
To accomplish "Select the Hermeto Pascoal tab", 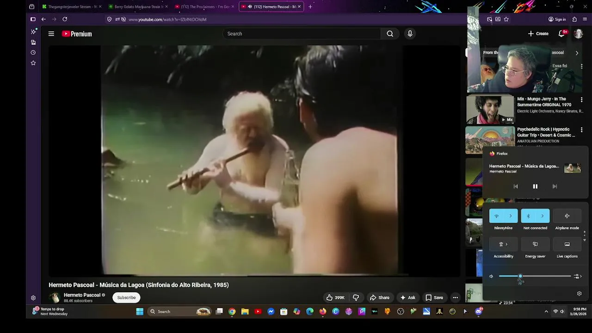I will (x=271, y=6).
